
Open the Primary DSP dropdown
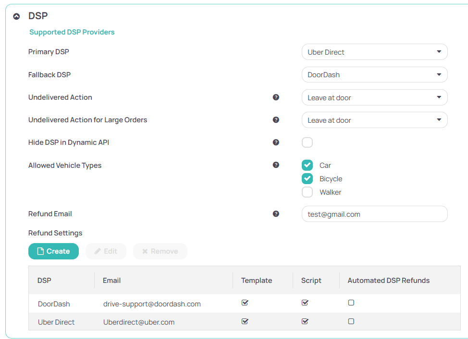tap(374, 52)
